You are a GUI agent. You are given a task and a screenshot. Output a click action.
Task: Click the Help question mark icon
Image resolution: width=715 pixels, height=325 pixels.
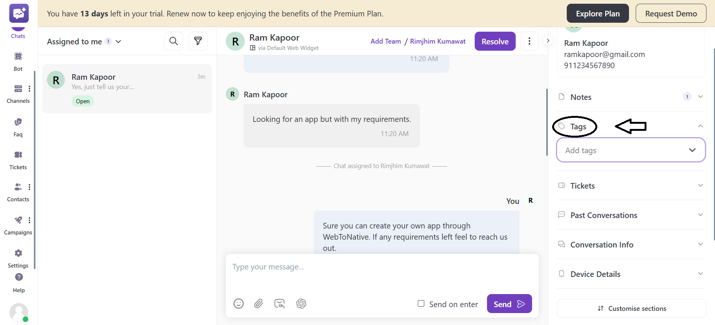pos(19,277)
